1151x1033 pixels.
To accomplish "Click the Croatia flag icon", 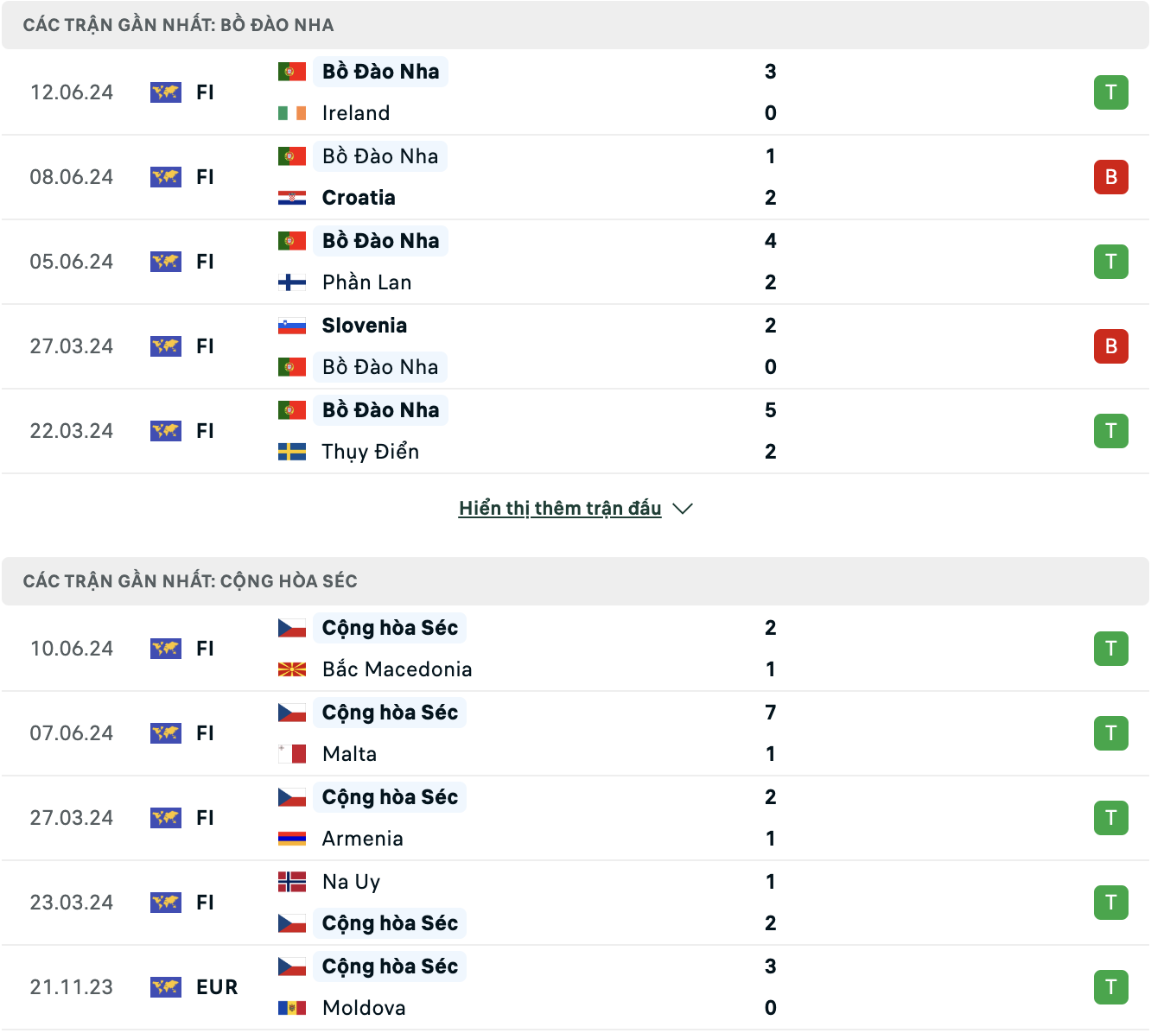I will [292, 198].
